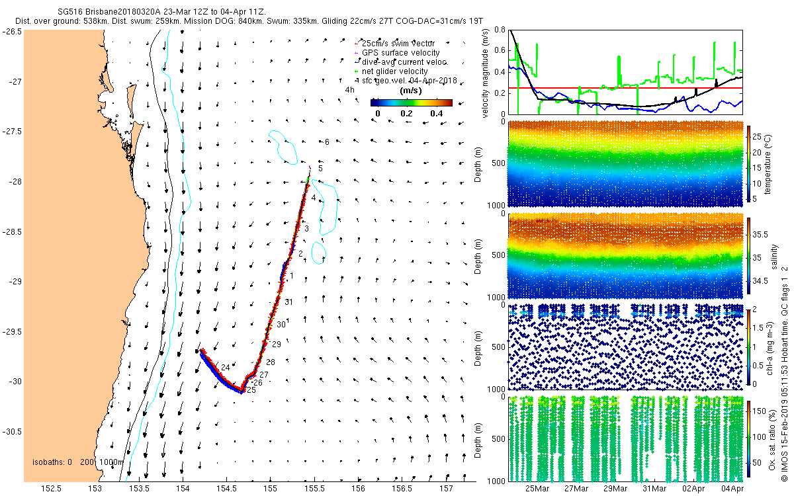Screen dimensions: 794x496
Task: Click the temperature depth section plot
Action: pos(625,165)
